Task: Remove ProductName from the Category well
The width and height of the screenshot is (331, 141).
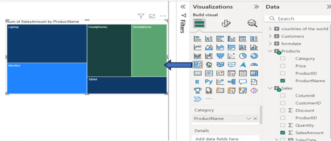Action: (255, 119)
